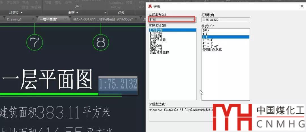
Task: Select 图纸尺寸 field name
Action: point(156,49)
